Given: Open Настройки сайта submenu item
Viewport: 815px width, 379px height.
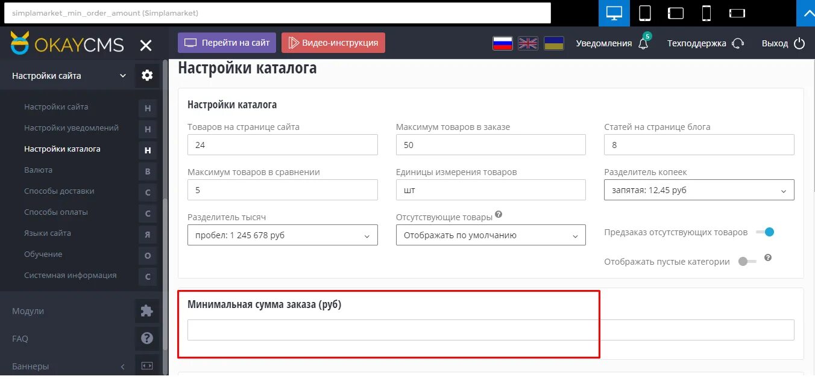Looking at the screenshot, I should tap(56, 106).
